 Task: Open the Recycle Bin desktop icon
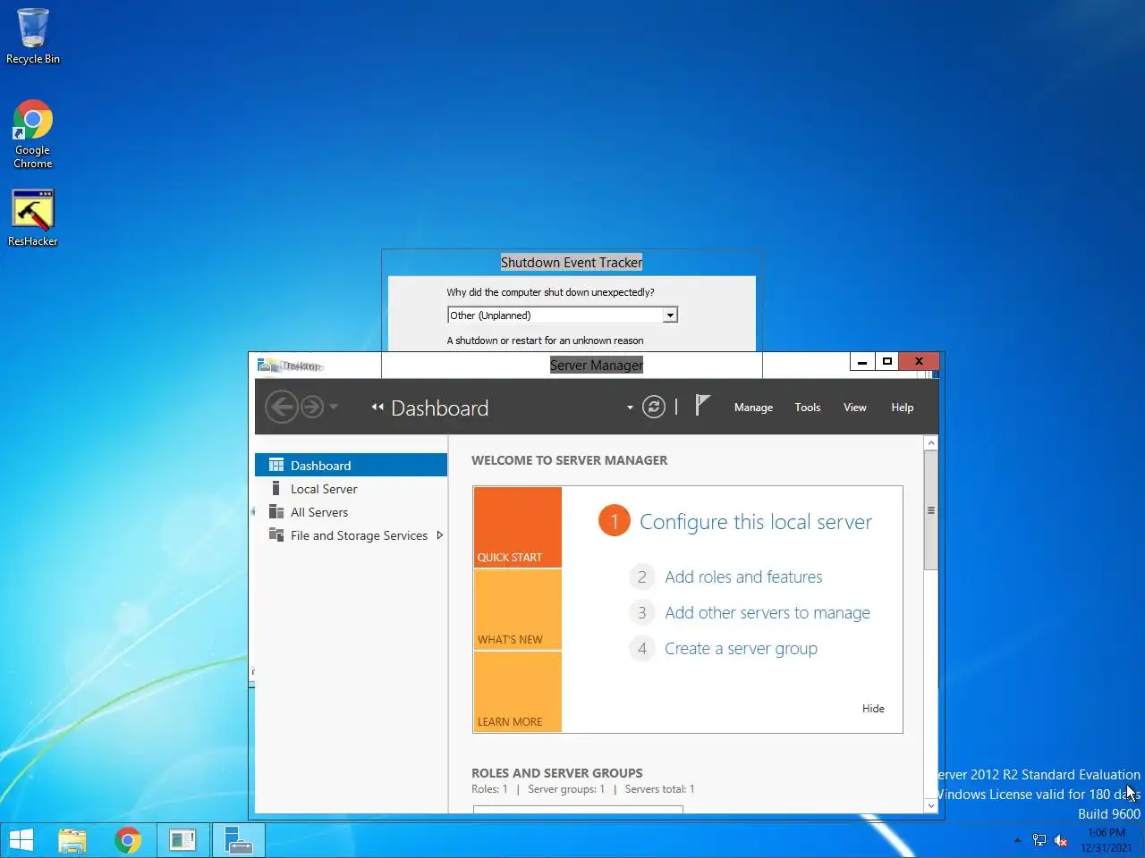pyautogui.click(x=33, y=37)
